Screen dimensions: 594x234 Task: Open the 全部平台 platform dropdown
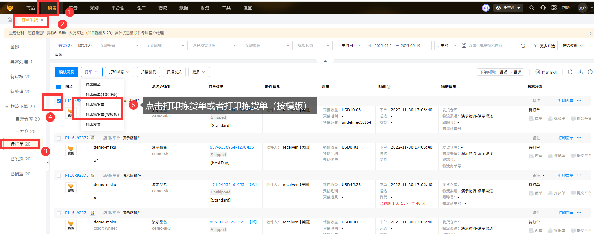click(x=119, y=45)
